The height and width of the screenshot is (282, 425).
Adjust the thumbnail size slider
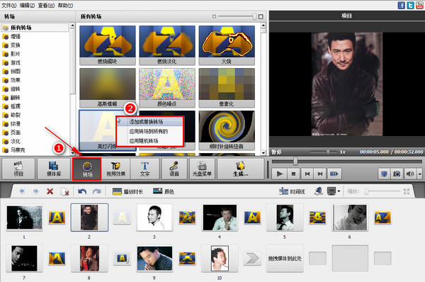[x=237, y=16]
